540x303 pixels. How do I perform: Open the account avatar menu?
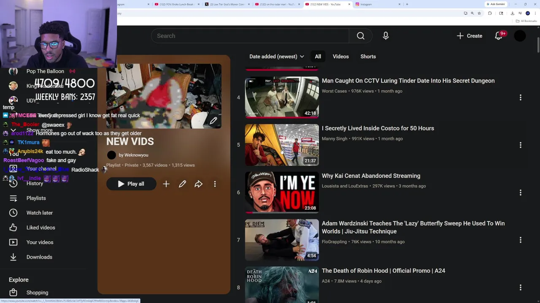[520, 36]
